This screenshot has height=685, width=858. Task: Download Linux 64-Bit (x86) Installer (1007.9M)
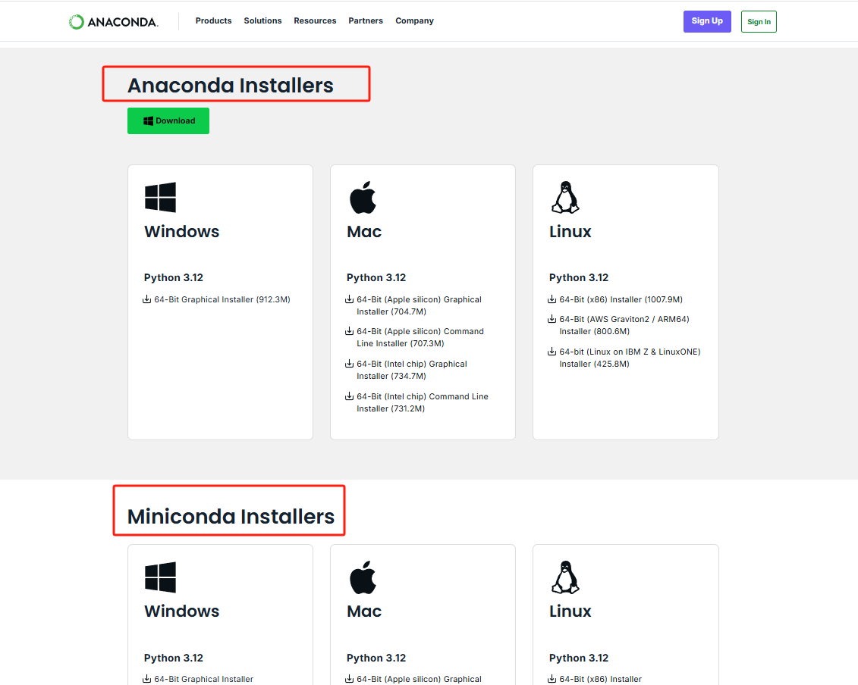(x=621, y=299)
